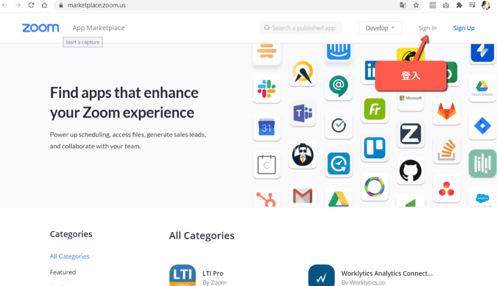This screenshot has height=286, width=497.
Task: Open the Team Drives app icon
Action: click(482, 88)
